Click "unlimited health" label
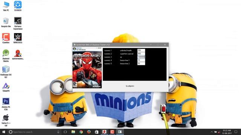This screenshot has height=135, width=241. click(126, 51)
